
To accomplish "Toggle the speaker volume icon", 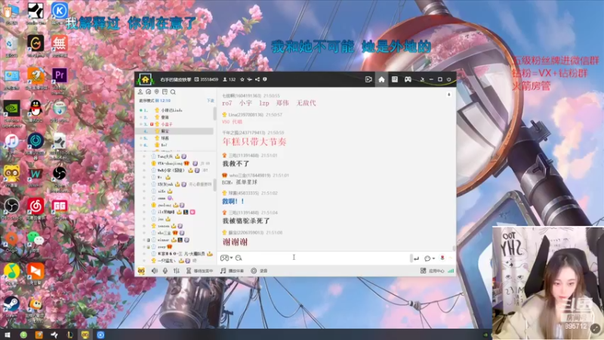I will pos(155,270).
